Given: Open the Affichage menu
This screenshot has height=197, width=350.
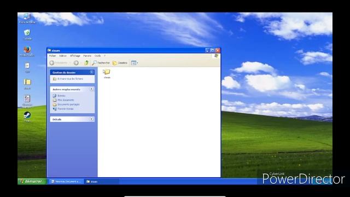Looking at the screenshot, I should (75, 56).
